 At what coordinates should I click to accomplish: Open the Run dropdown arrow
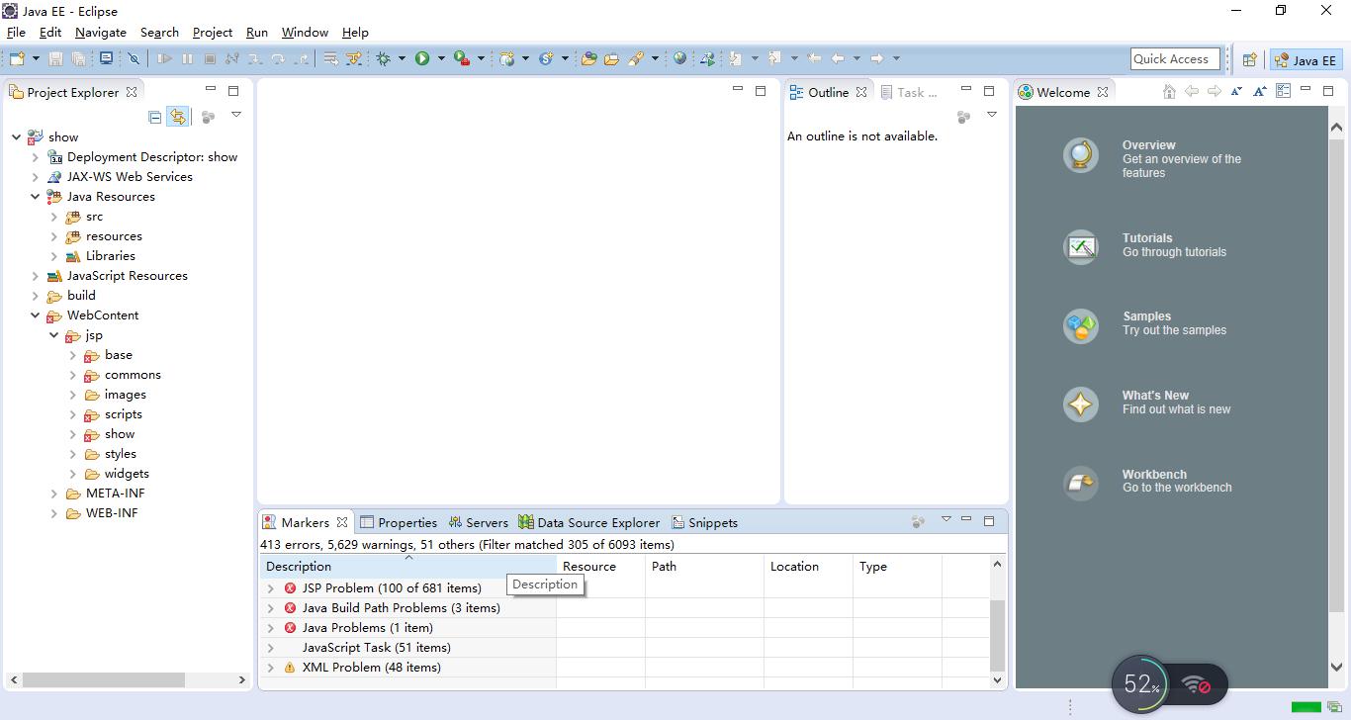[441, 58]
